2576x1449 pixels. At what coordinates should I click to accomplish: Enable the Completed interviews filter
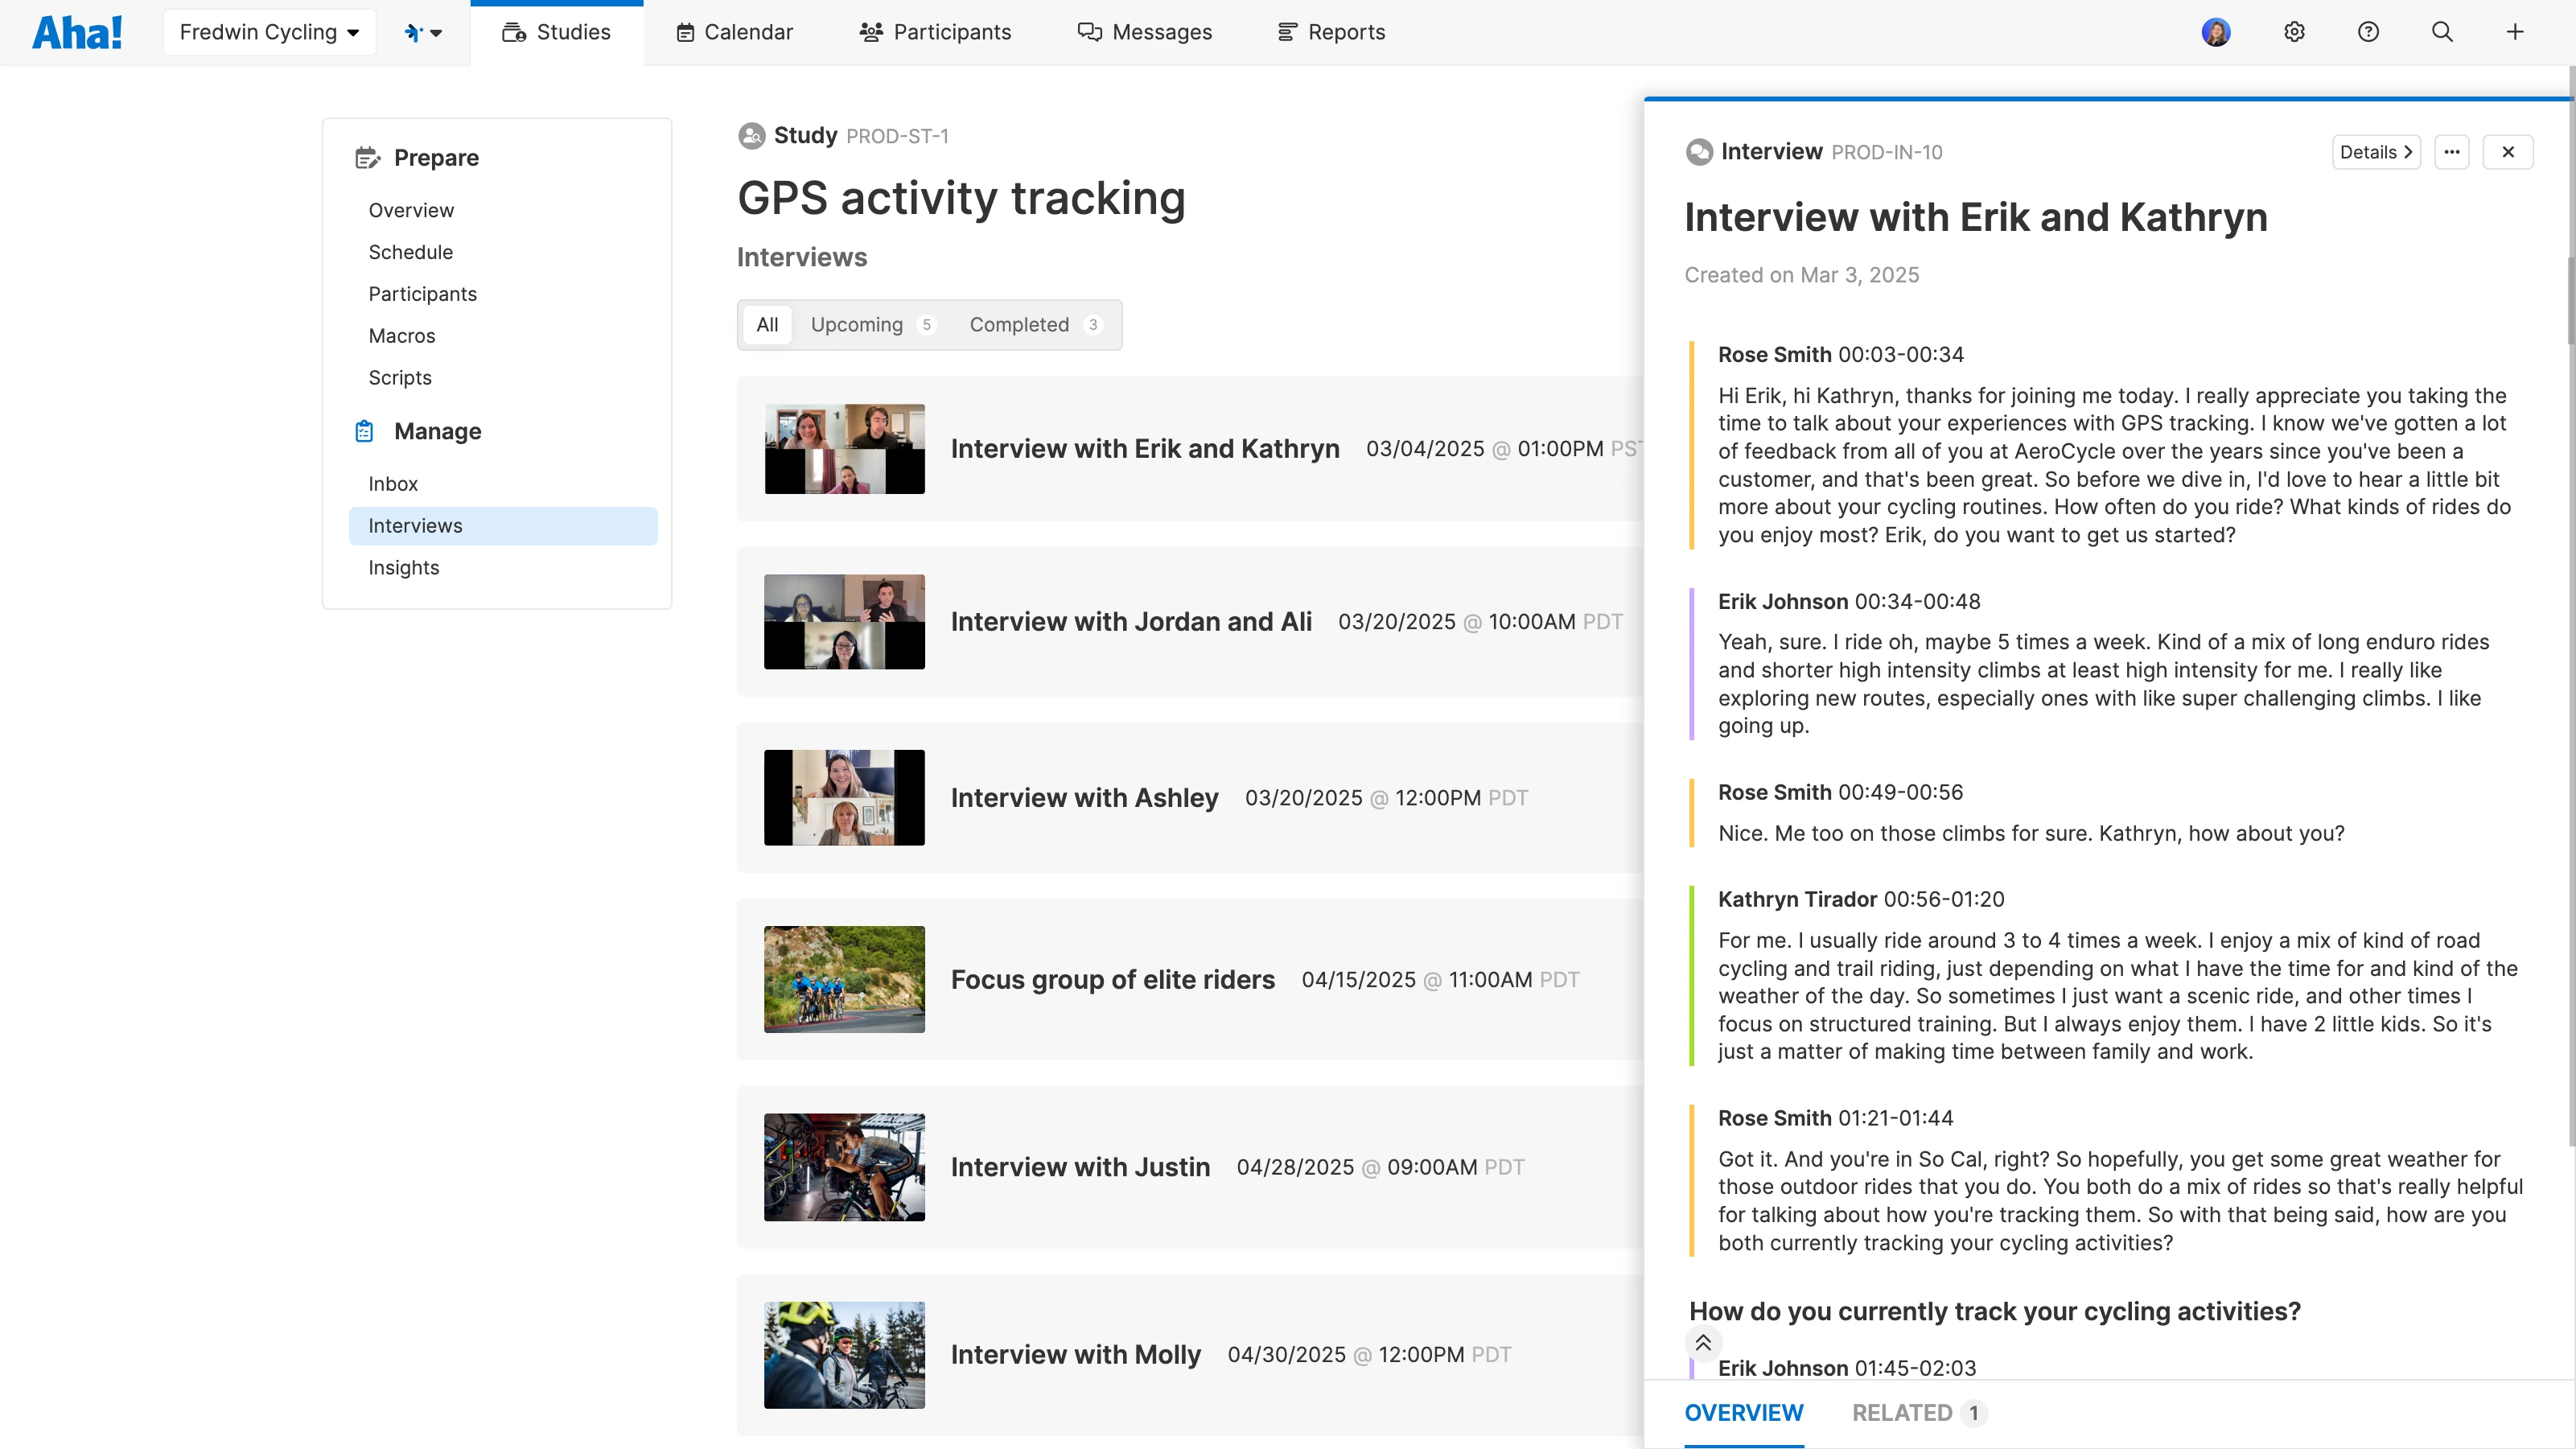click(x=1021, y=324)
